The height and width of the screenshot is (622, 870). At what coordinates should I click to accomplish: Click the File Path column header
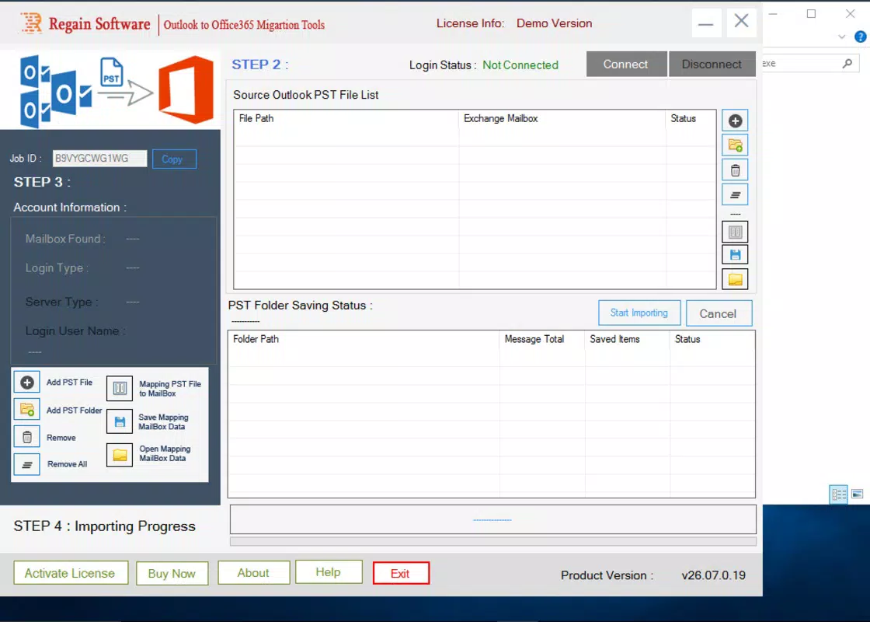pos(346,118)
